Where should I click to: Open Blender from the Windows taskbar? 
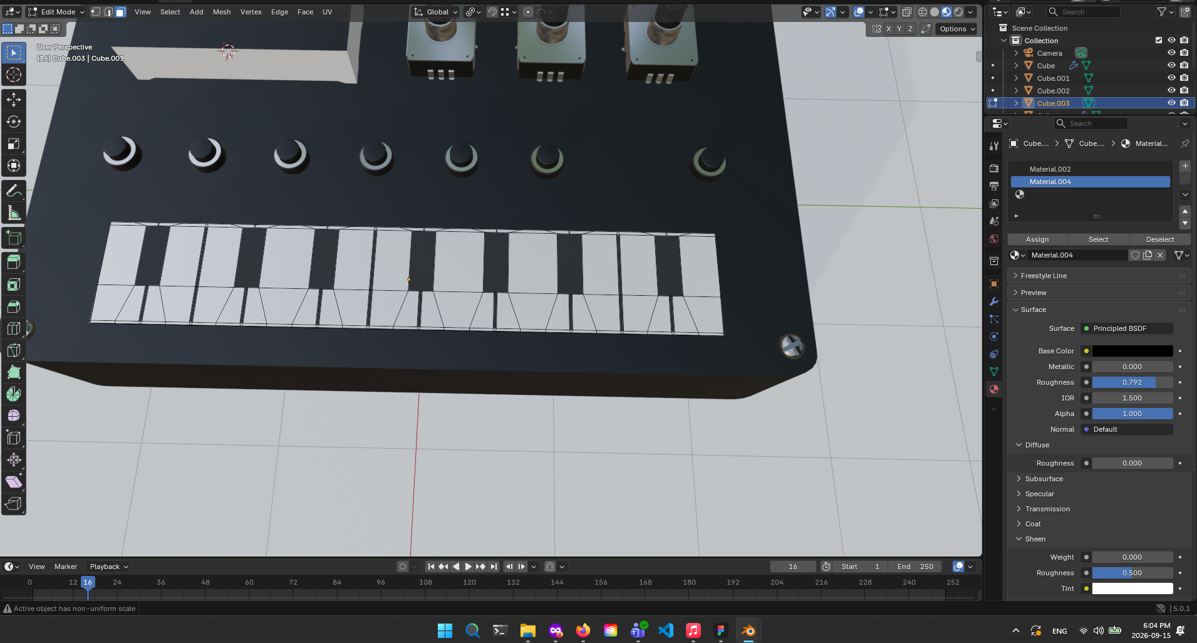click(x=749, y=630)
